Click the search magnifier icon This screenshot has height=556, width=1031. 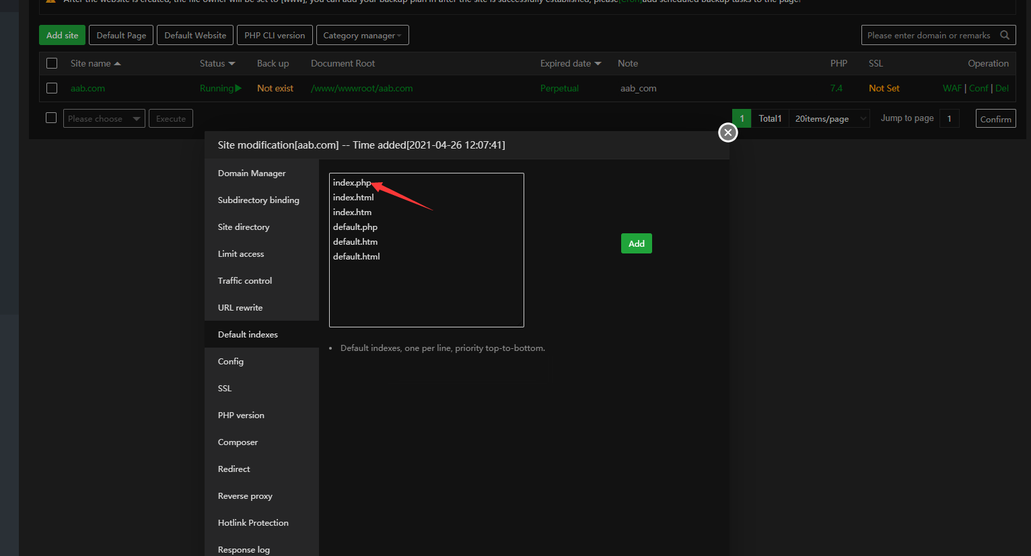1004,35
